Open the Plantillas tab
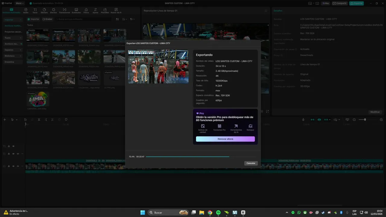 point(105,11)
